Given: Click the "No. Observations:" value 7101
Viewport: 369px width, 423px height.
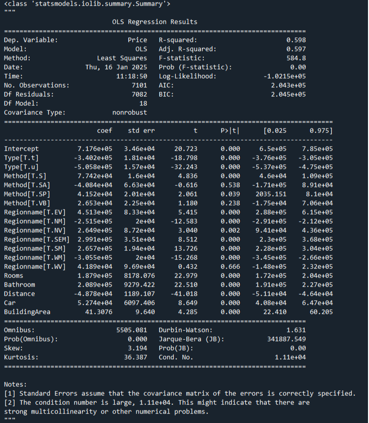Looking at the screenshot, I should tap(139, 85).
